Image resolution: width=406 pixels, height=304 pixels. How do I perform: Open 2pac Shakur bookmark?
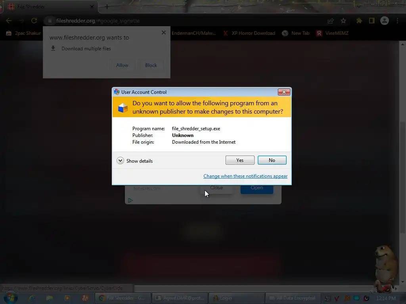pyautogui.click(x=24, y=33)
